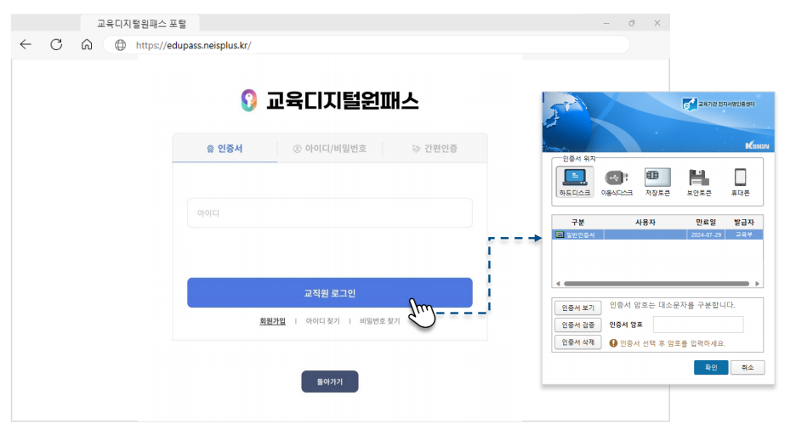Click the 2024-07-29 expiry date cell
This screenshot has height=435, width=796.
point(706,234)
